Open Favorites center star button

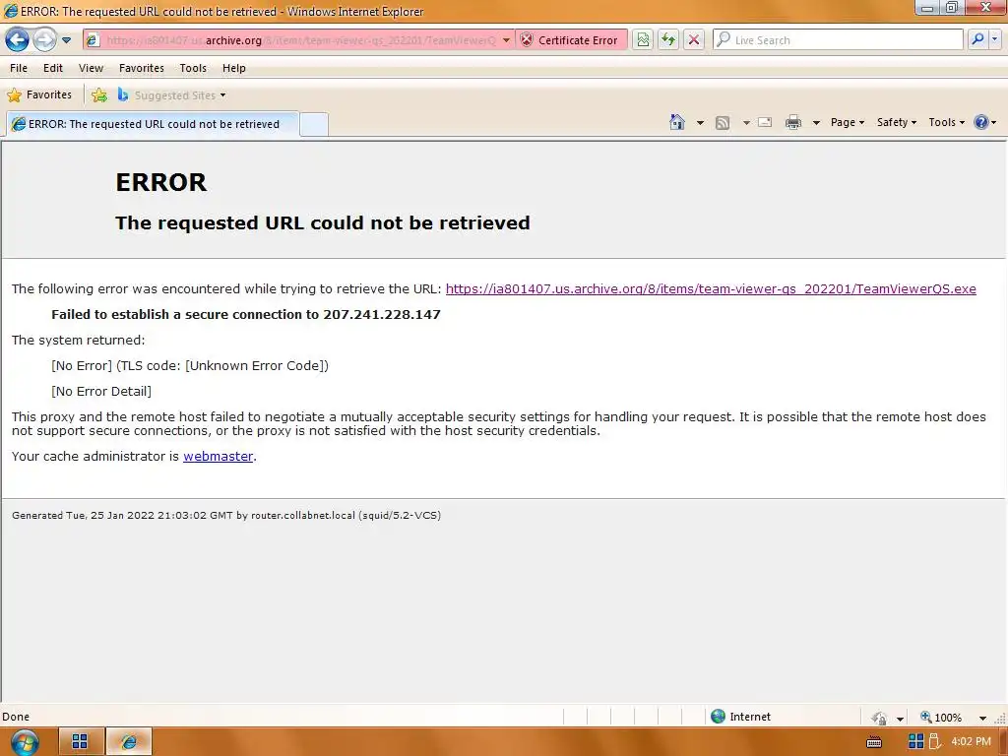click(x=39, y=95)
